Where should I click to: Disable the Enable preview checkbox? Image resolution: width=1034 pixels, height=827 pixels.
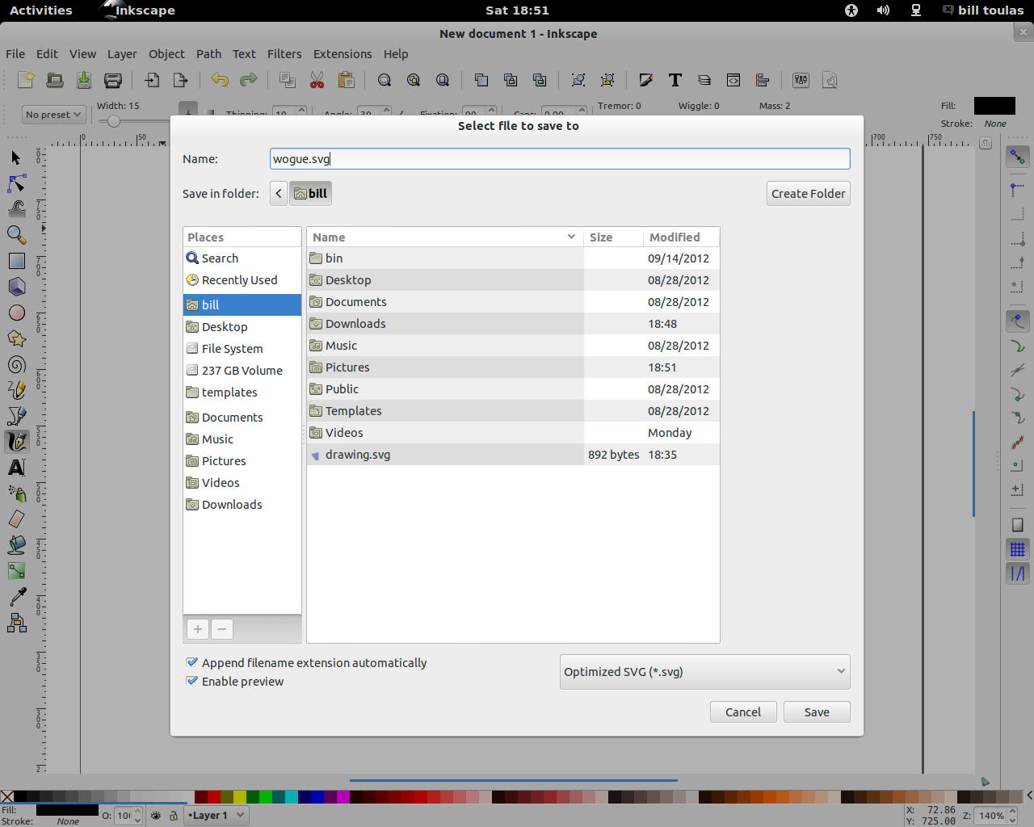click(191, 680)
